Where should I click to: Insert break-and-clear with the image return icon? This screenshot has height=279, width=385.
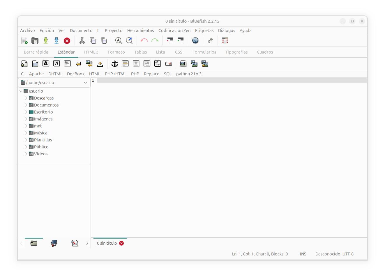pos(89,64)
